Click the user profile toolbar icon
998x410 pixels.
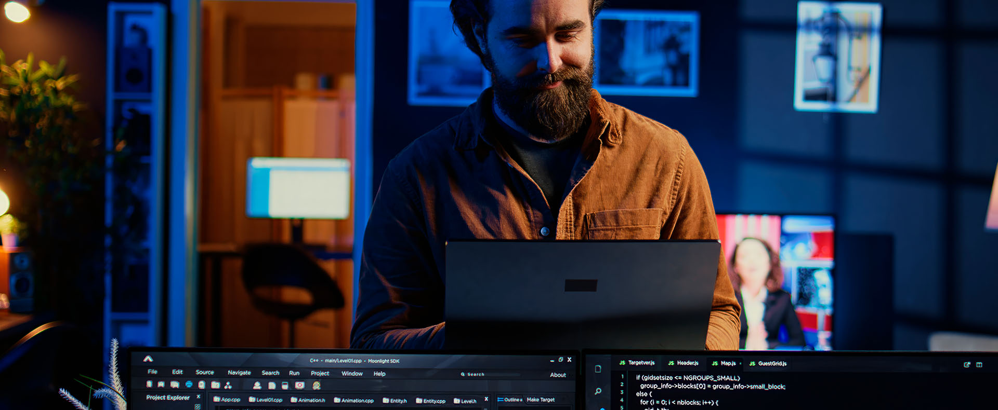point(257,385)
